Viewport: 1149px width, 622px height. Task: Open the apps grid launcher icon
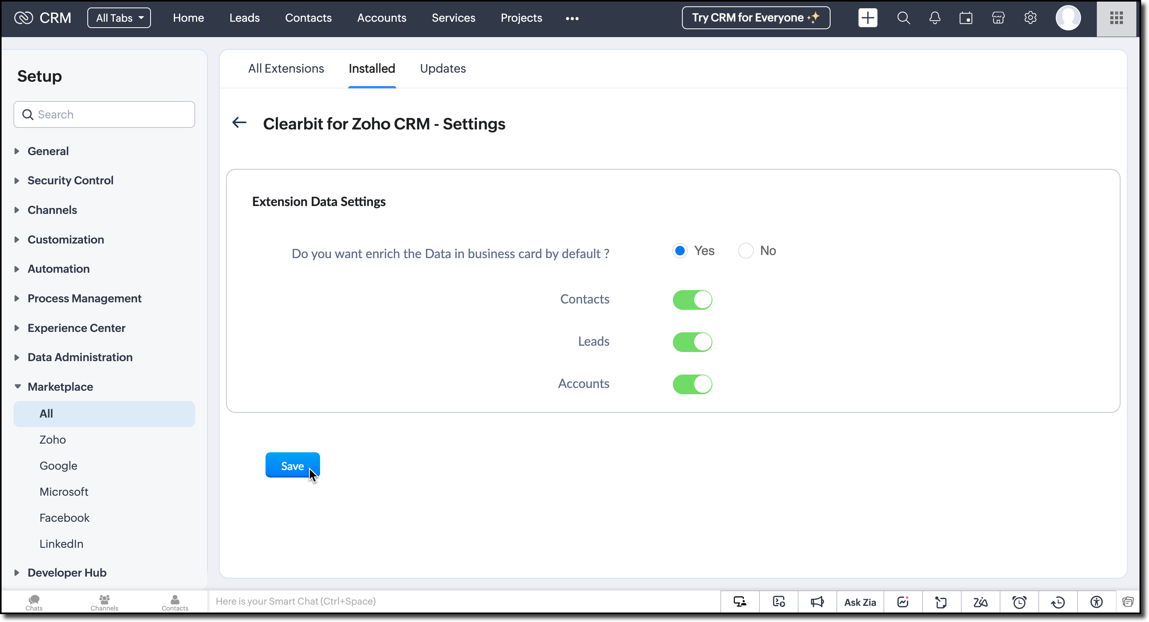(x=1116, y=18)
